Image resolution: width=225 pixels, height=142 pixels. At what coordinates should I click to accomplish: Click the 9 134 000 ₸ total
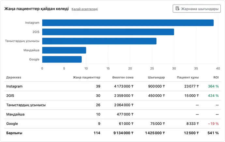click(123, 133)
